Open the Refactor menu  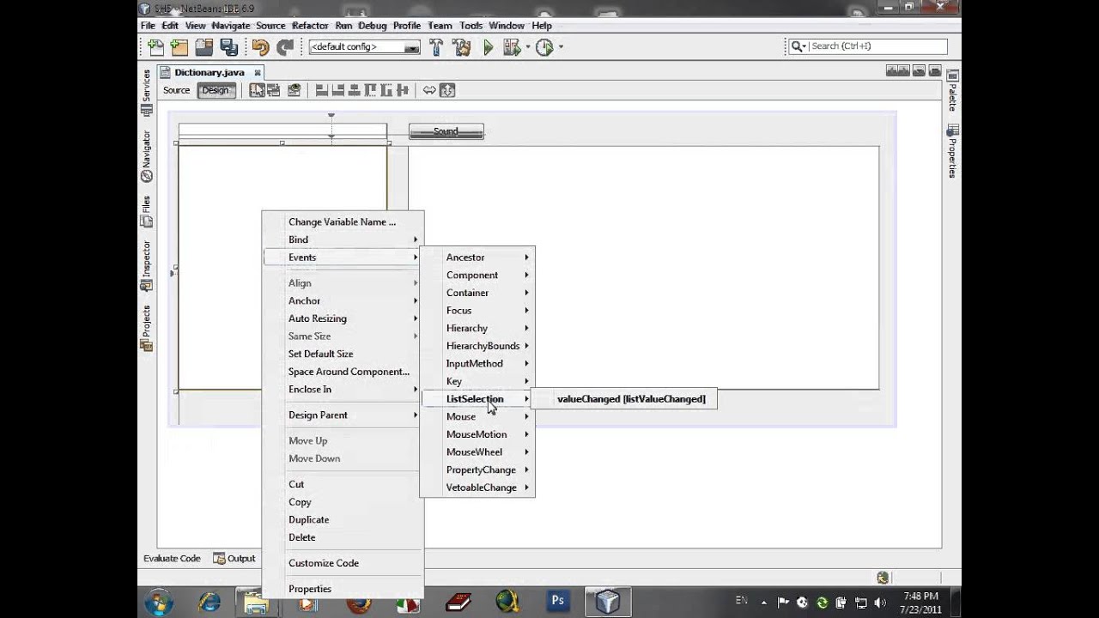tap(310, 26)
